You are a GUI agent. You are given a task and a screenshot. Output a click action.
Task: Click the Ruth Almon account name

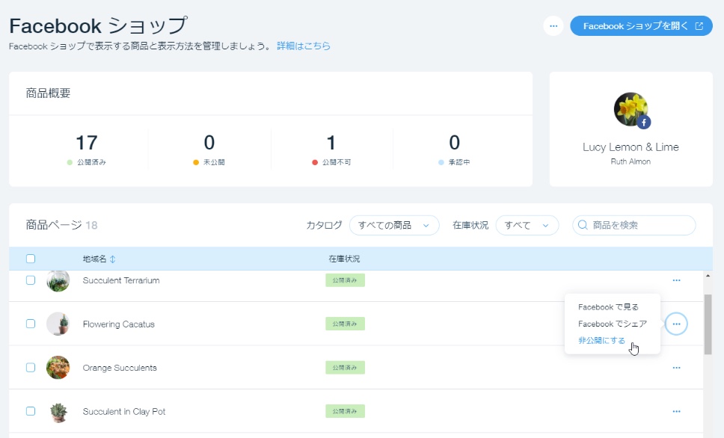click(631, 161)
